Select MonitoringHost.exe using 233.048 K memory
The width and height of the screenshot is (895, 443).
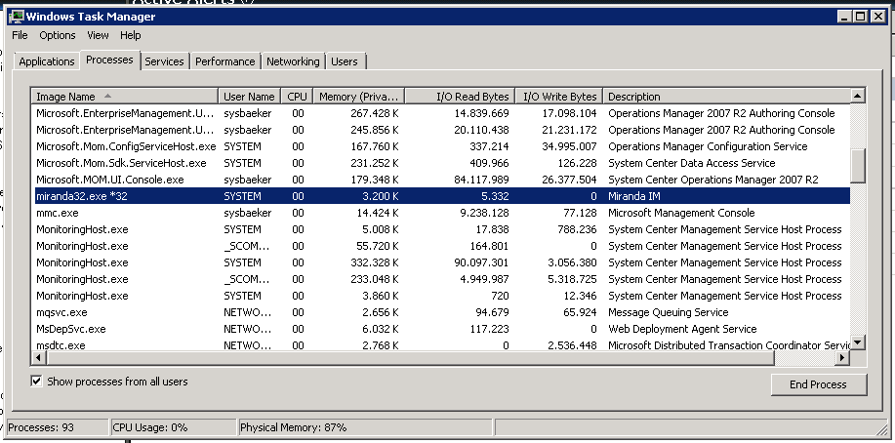[442, 279]
